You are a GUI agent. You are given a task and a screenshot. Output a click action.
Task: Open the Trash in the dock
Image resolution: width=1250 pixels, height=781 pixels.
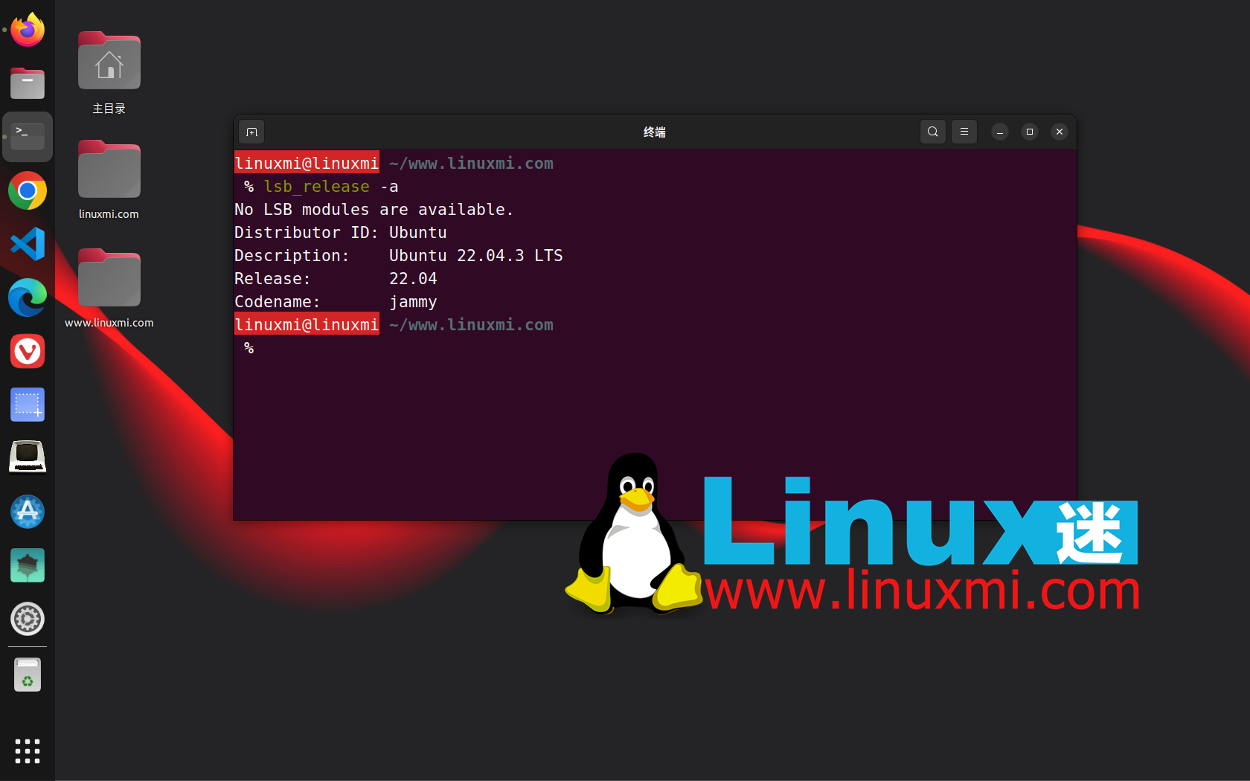point(28,675)
